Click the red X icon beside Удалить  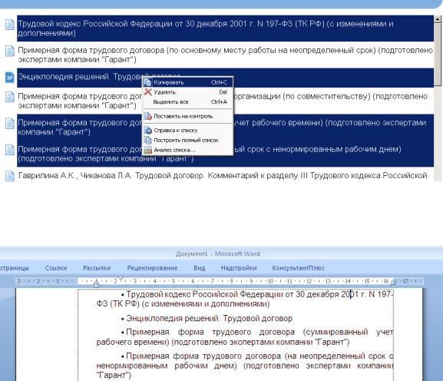tap(148, 92)
